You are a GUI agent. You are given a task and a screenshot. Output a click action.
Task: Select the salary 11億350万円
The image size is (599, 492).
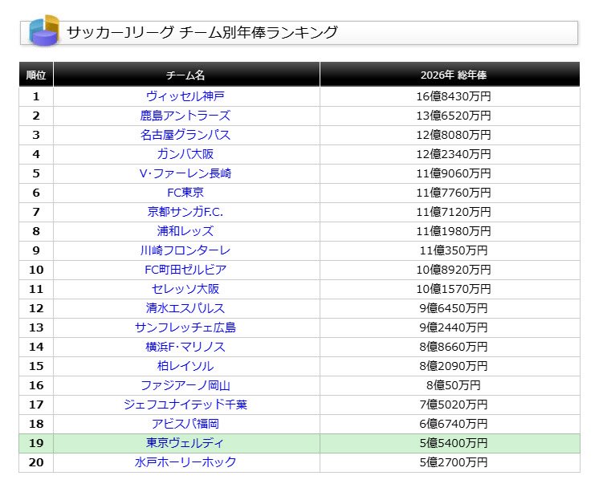coord(454,250)
